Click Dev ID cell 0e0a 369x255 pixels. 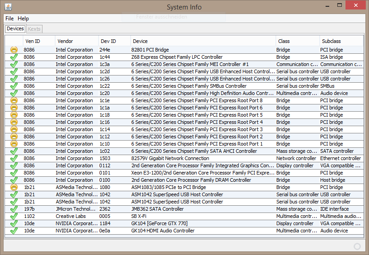[x=114, y=231]
